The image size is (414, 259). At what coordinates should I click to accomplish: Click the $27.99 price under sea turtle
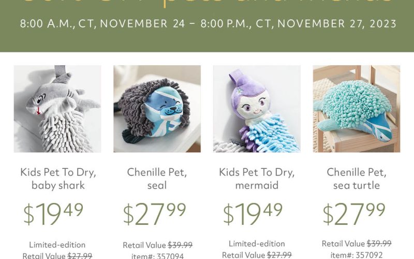354,213
